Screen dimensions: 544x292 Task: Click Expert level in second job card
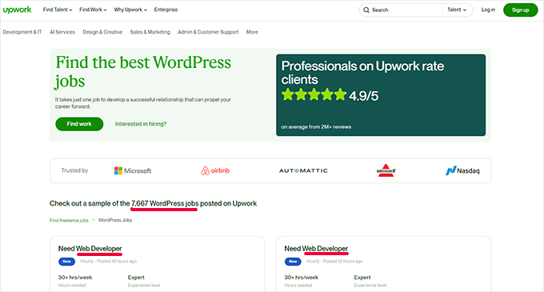click(362, 278)
